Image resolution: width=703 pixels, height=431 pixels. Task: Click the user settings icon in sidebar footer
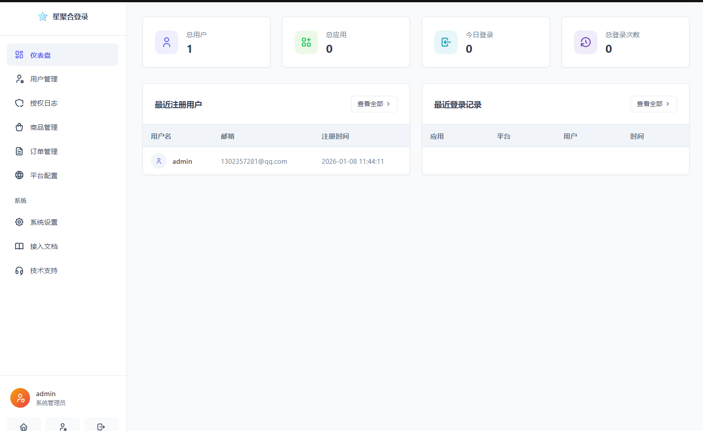[63, 426]
